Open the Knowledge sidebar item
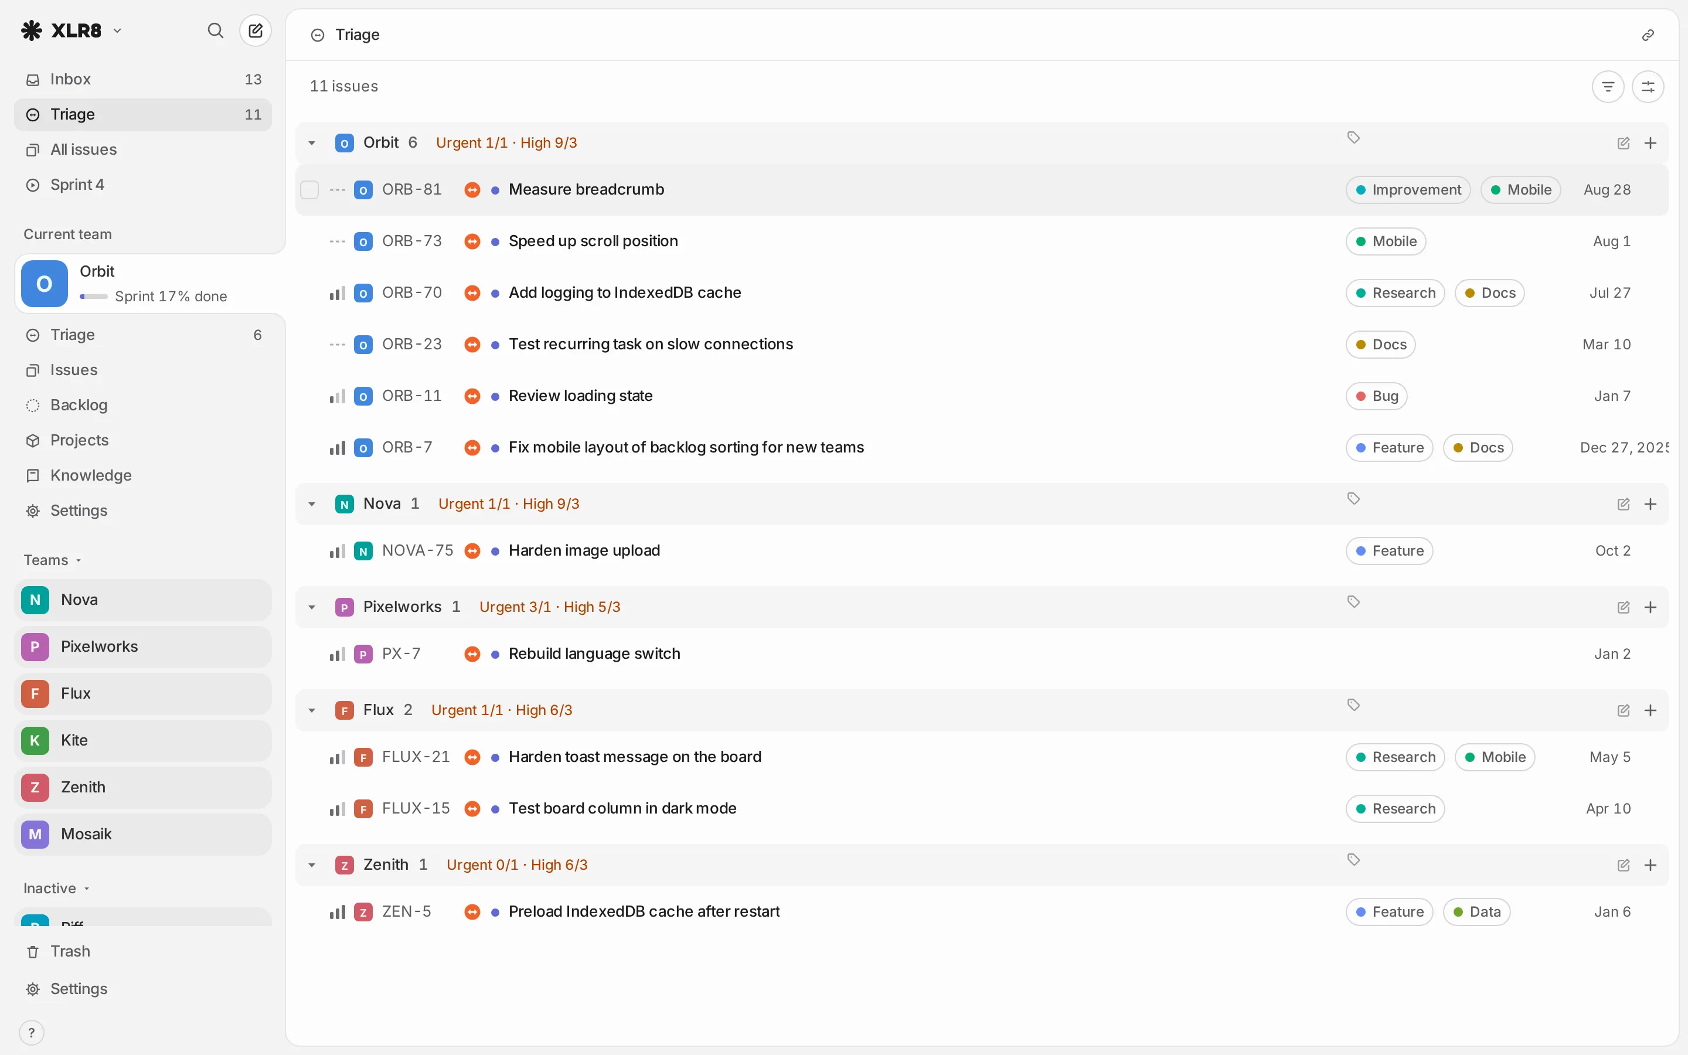Screen dimensions: 1688x1055 [x=143, y=476]
